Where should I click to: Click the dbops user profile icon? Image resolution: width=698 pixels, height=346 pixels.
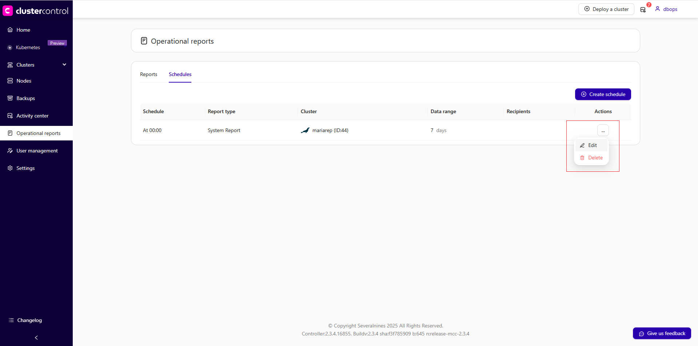[x=658, y=9]
